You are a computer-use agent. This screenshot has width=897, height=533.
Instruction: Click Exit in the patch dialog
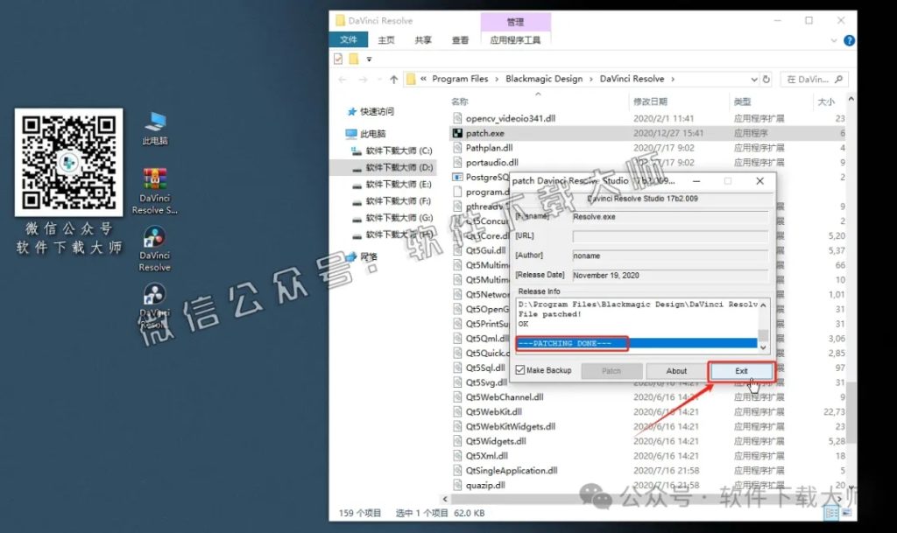pos(740,370)
